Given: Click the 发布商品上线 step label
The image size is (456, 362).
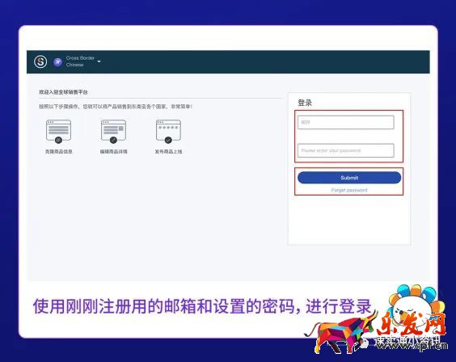Looking at the screenshot, I should click(x=169, y=151).
